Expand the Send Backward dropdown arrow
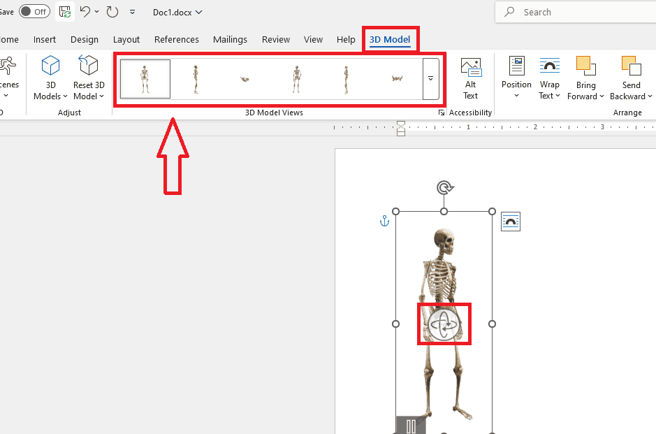 point(650,96)
